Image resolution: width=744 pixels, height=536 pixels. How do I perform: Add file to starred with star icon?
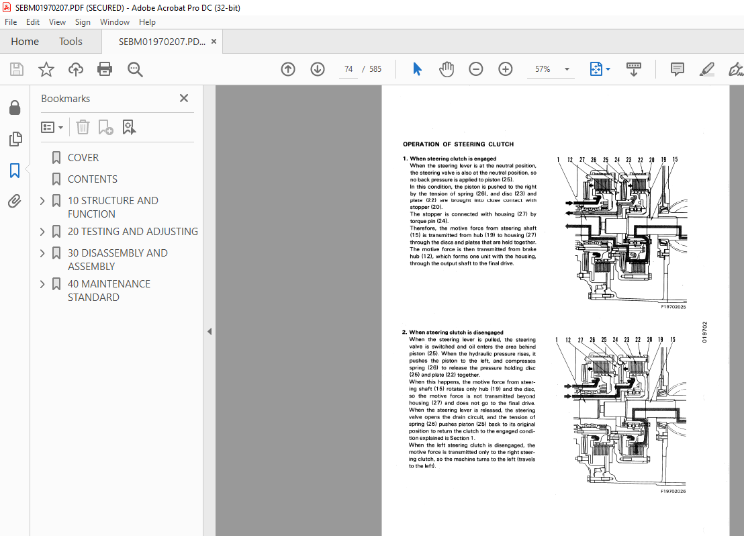point(46,69)
